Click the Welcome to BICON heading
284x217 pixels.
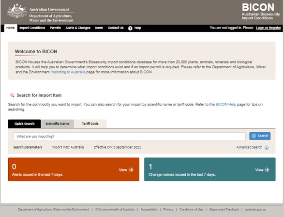pyautogui.click(x=36, y=52)
